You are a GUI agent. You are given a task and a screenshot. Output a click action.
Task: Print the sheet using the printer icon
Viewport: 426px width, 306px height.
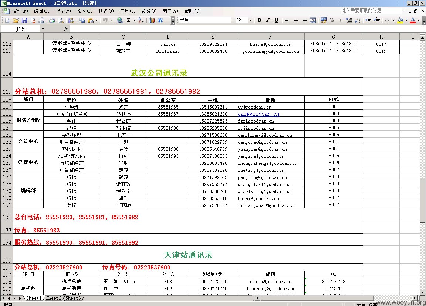52,20
